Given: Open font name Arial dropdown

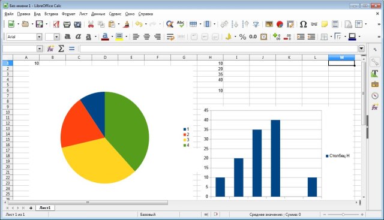Looking at the screenshot, I should click(39, 37).
